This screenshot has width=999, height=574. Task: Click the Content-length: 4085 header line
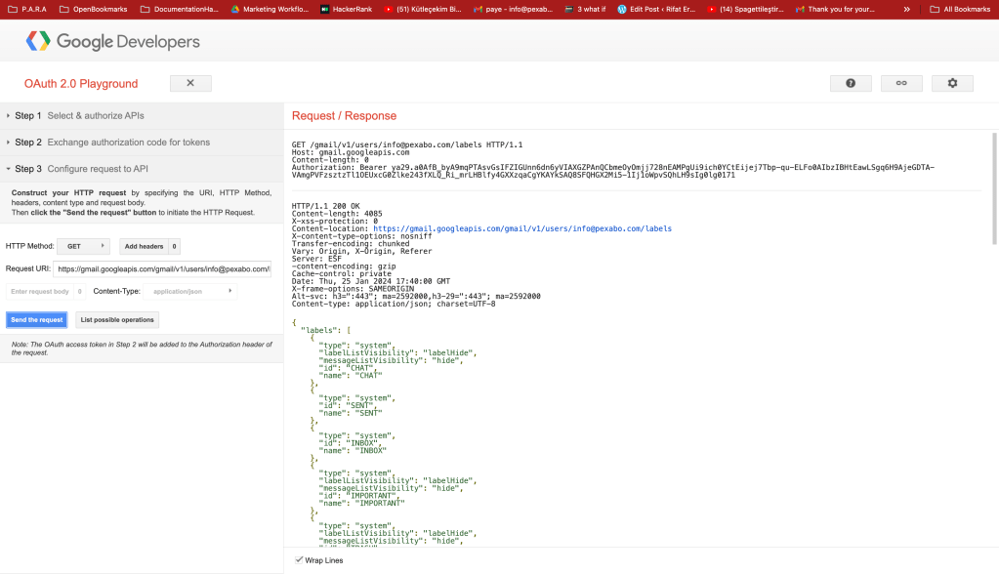[x=337, y=214]
